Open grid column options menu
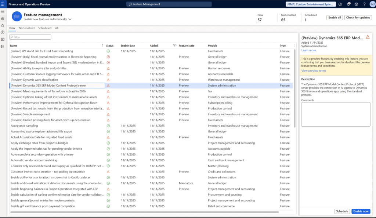This screenshot has width=376, height=218. tap(294, 46)
